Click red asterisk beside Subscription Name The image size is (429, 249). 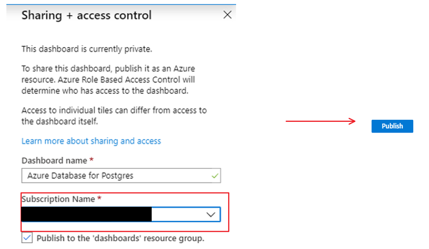pyautogui.click(x=101, y=199)
